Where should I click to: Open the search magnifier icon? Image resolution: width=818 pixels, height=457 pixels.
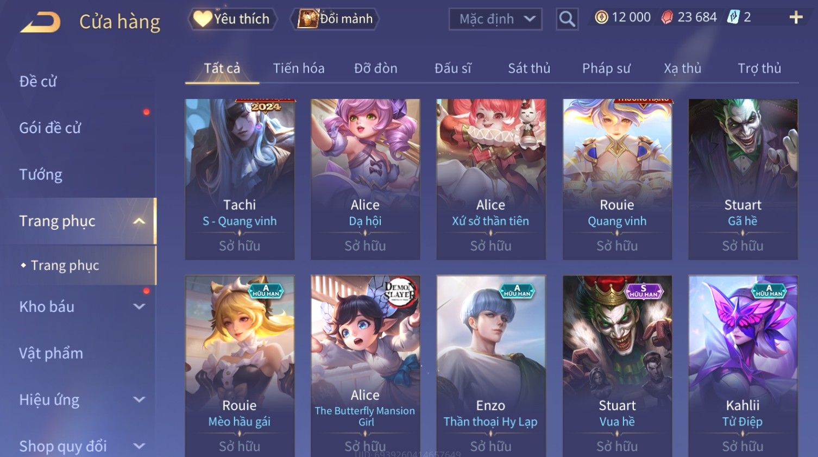(x=567, y=19)
